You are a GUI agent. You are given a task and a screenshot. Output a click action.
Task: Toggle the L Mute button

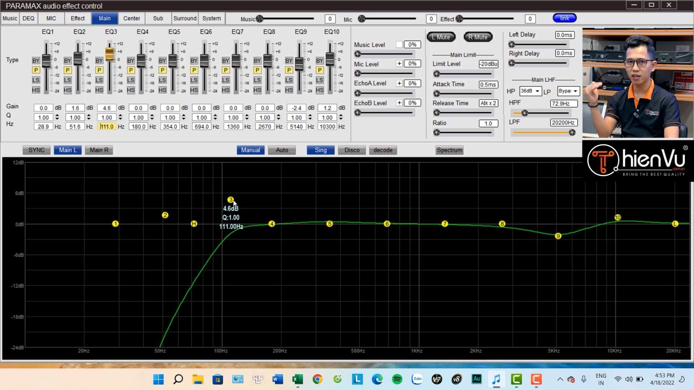point(441,37)
